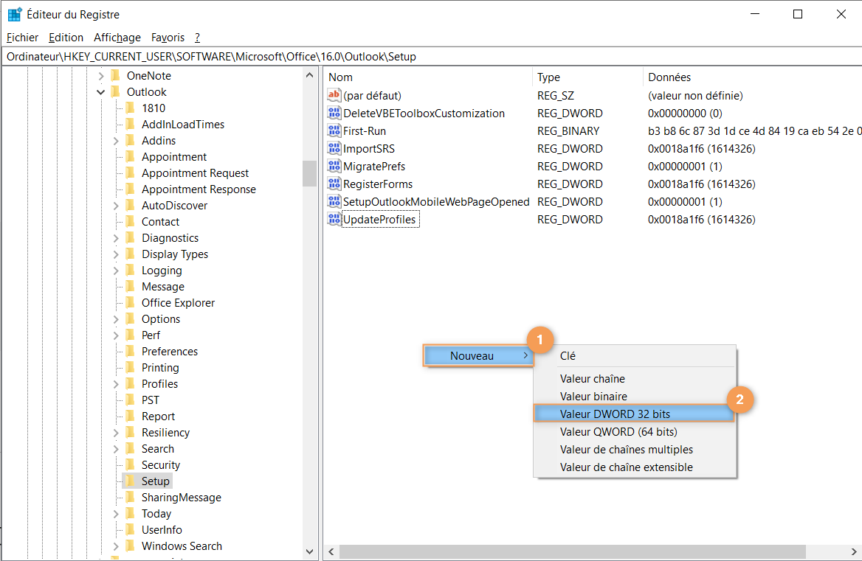Expand the Options key
Screen dimensions: 862x561
116,319
